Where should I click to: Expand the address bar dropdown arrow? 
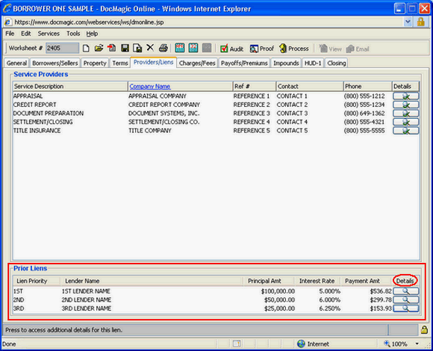[408, 22]
